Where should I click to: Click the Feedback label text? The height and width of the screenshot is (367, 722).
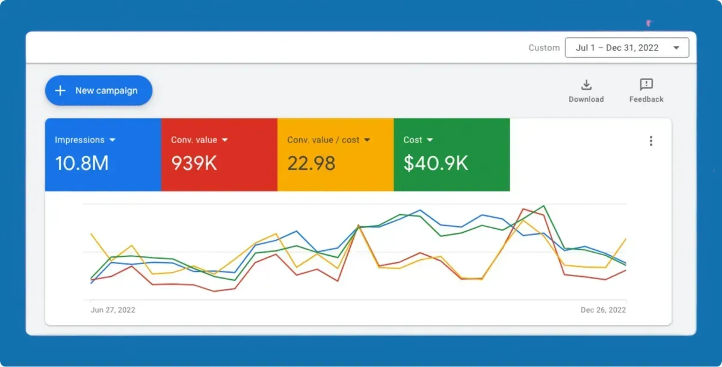[x=646, y=99]
